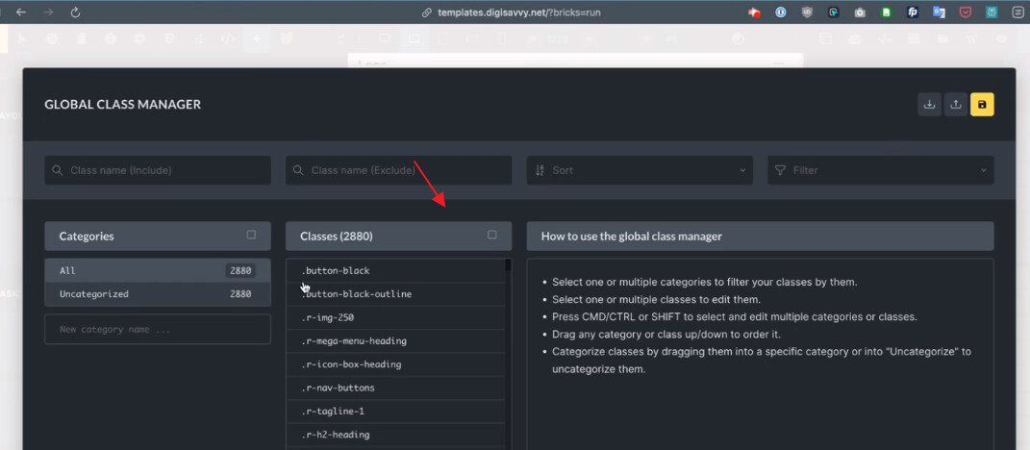Viewport: 1030px width, 450px height.
Task: Select the .r-icon-box-heading class
Action: (396, 364)
